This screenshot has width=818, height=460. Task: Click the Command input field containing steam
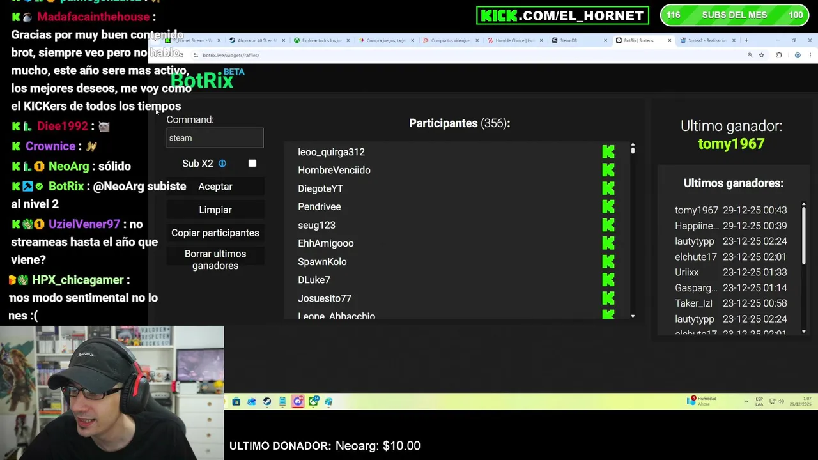click(x=215, y=138)
